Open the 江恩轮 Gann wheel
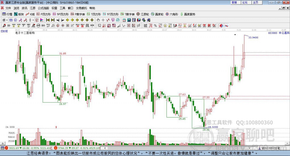Screen dimensions: 290x156 point(143,14)
